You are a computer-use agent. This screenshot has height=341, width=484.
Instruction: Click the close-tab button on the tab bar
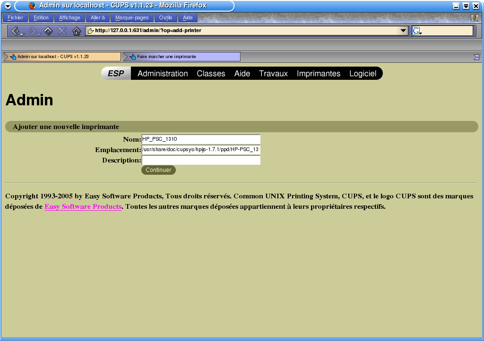[476, 57]
